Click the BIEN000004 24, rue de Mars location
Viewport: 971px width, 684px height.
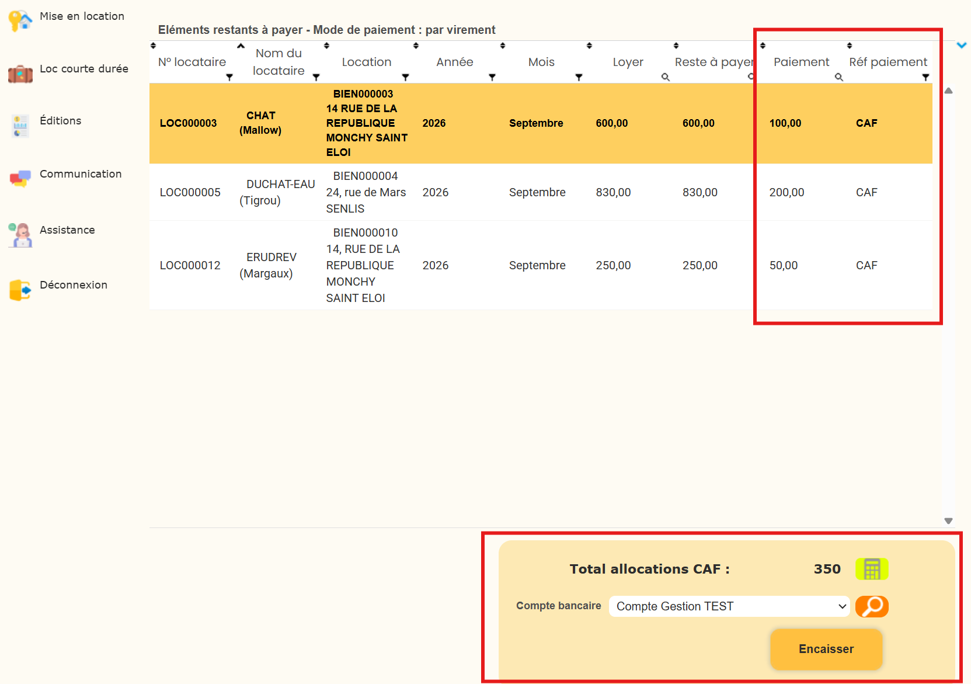tap(366, 192)
